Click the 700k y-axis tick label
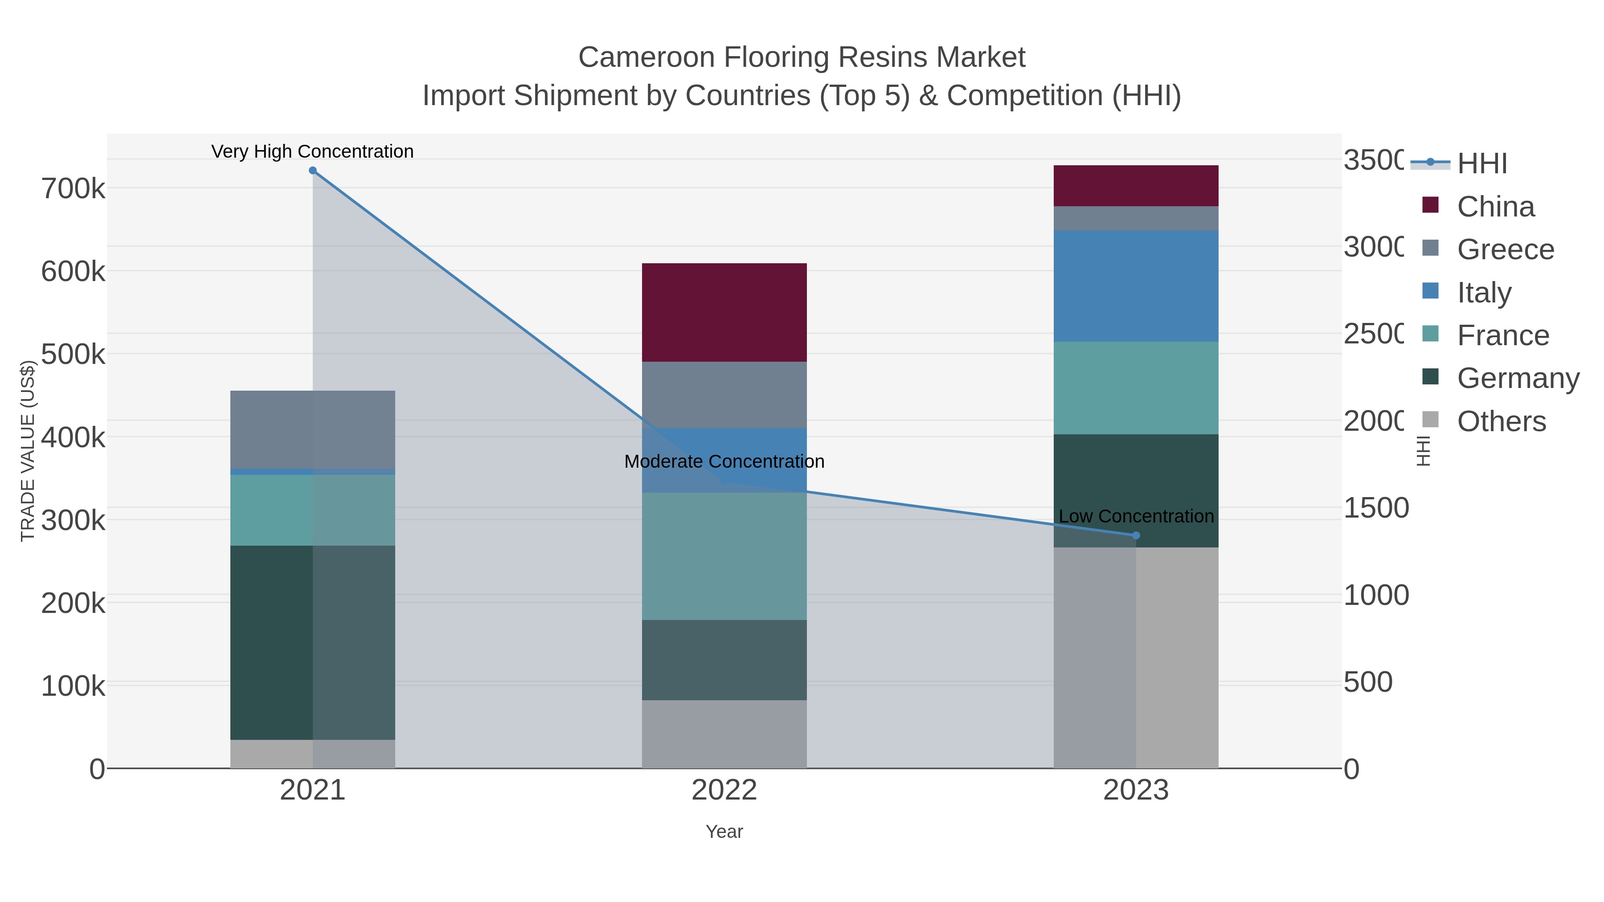This screenshot has height=902, width=1604. click(74, 188)
